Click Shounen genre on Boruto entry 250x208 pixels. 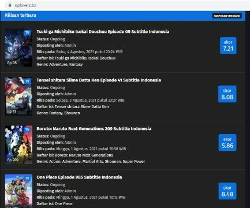pos(113,161)
